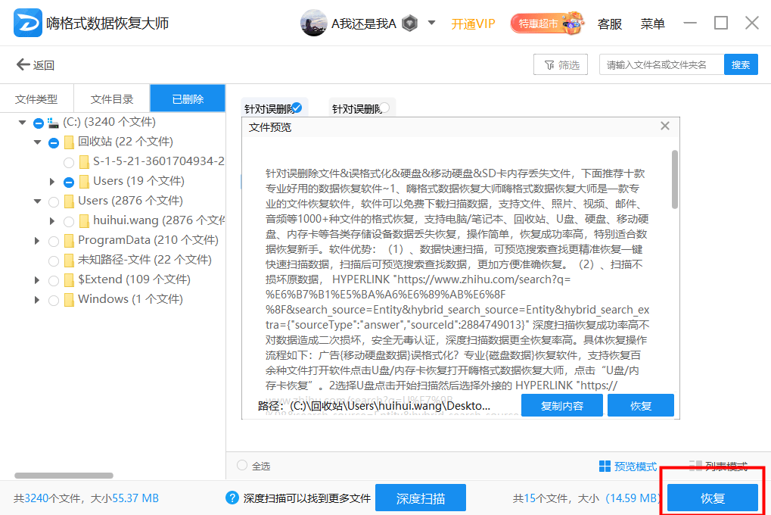771x515 pixels.
Task: Click the $Extend folder icon
Action: 70,280
